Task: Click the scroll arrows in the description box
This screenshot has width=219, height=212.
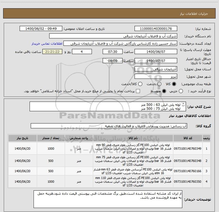Action: (183, 104)
